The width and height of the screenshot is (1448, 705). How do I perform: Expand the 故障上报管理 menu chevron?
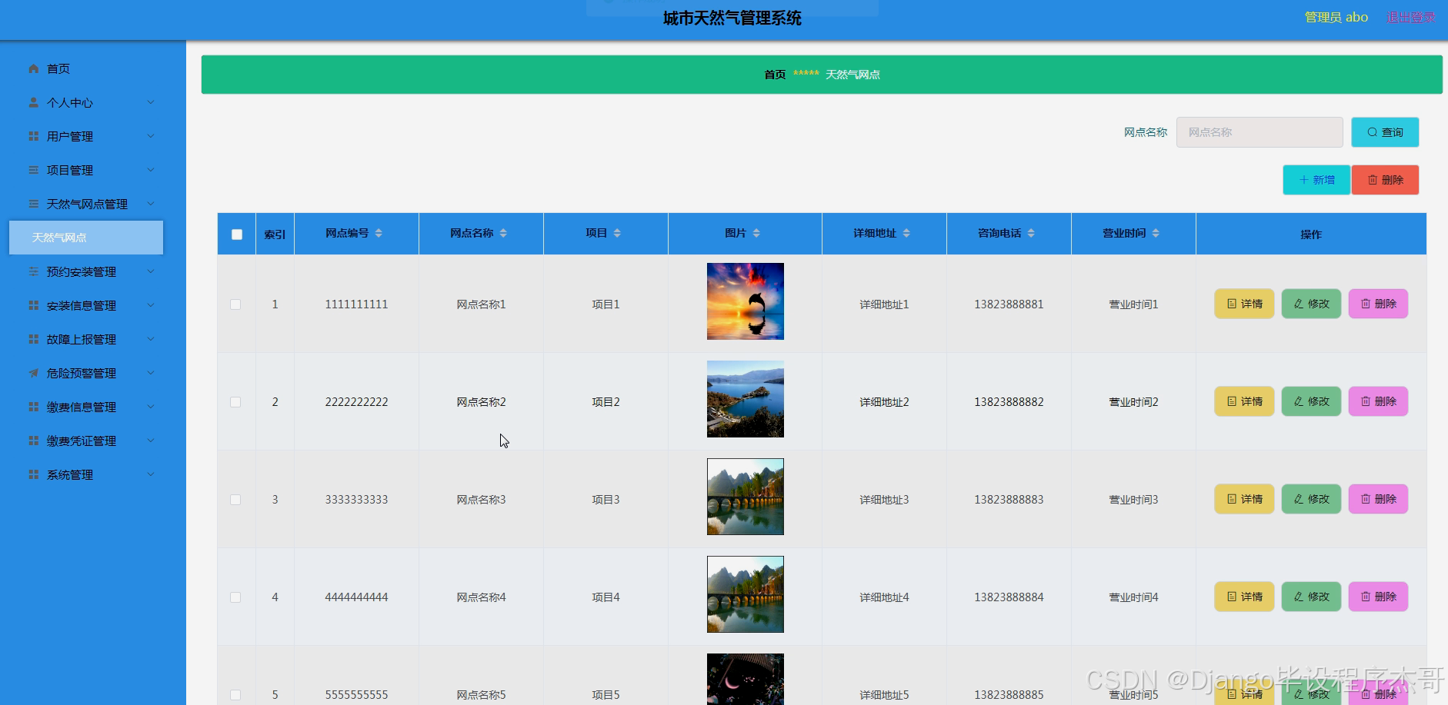(151, 339)
